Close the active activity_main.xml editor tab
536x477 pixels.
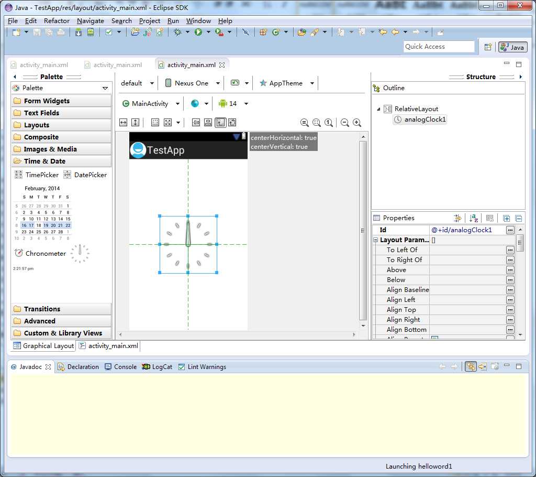(222, 64)
